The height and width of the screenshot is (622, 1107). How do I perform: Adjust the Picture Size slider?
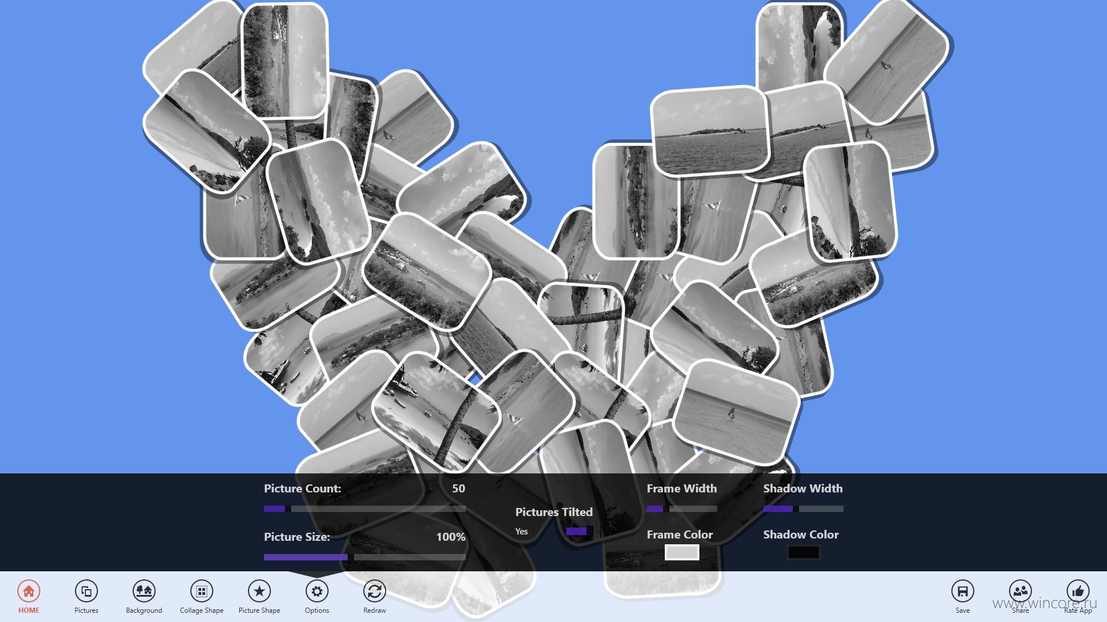(364, 557)
